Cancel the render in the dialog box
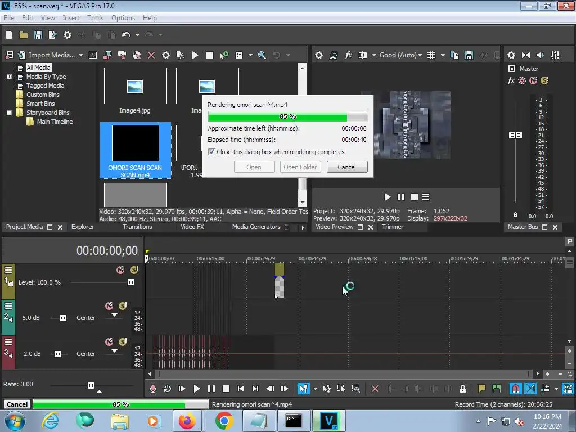The height and width of the screenshot is (432, 576). tap(346, 166)
